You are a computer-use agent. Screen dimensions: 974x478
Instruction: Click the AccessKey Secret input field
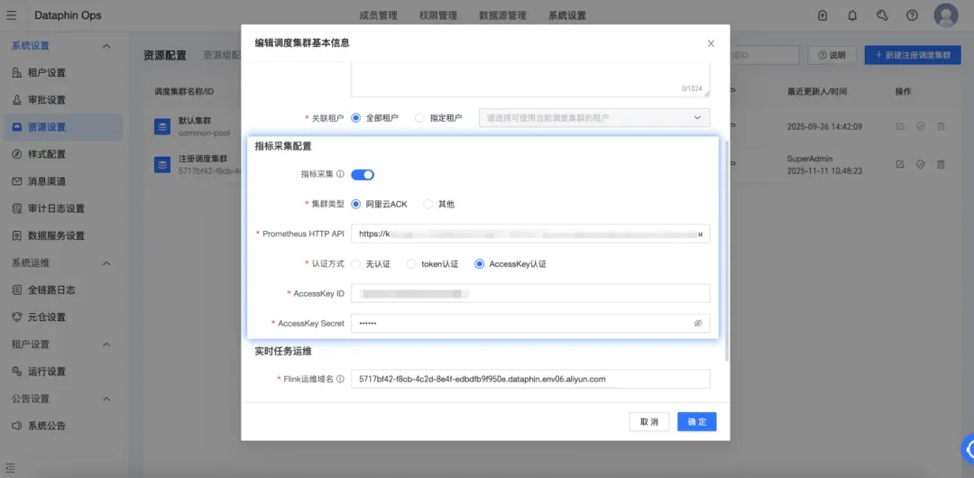pos(530,323)
